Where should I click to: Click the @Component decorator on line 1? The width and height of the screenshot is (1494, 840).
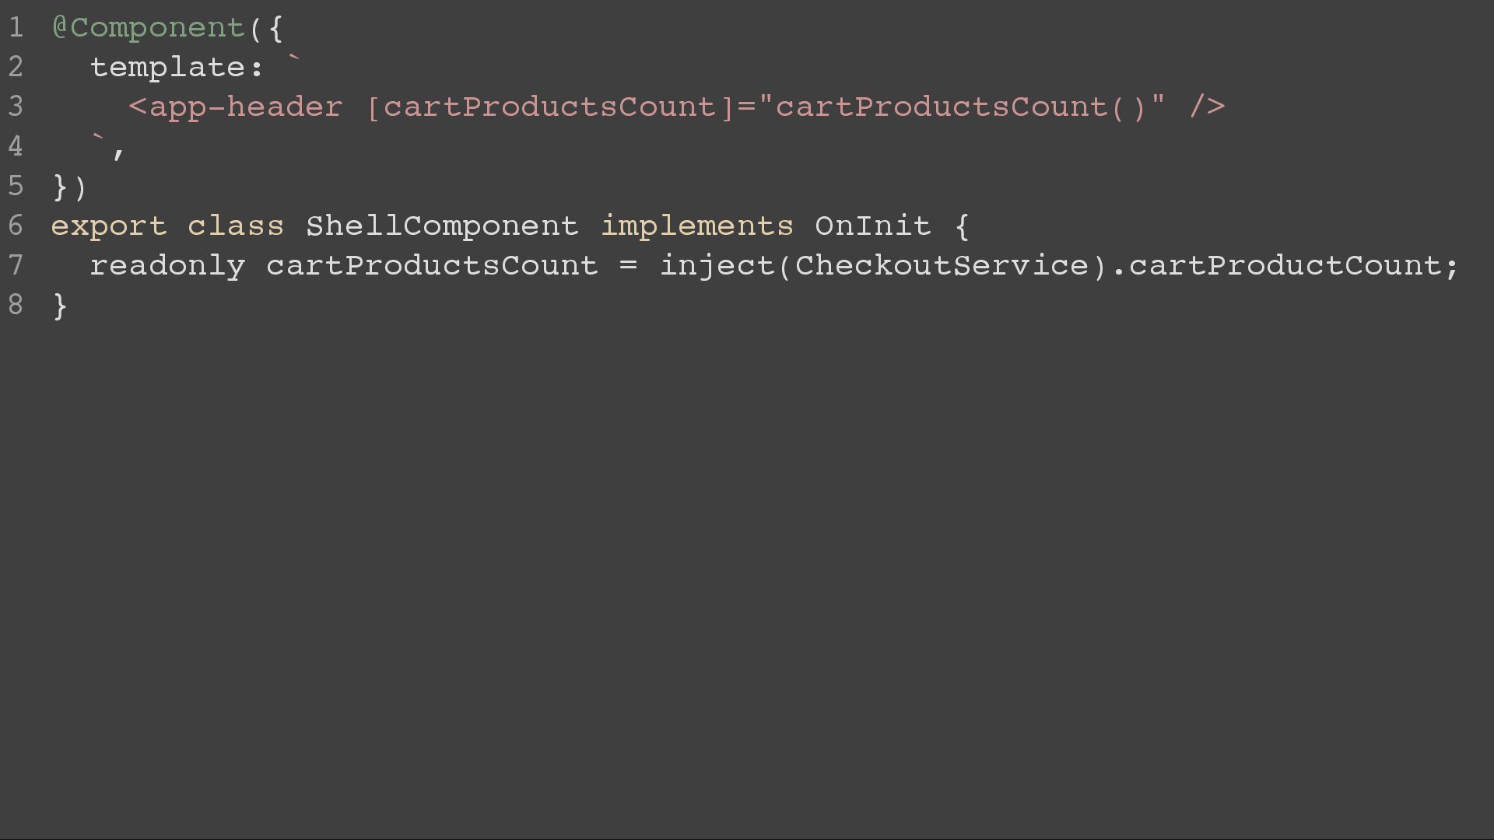149,29
